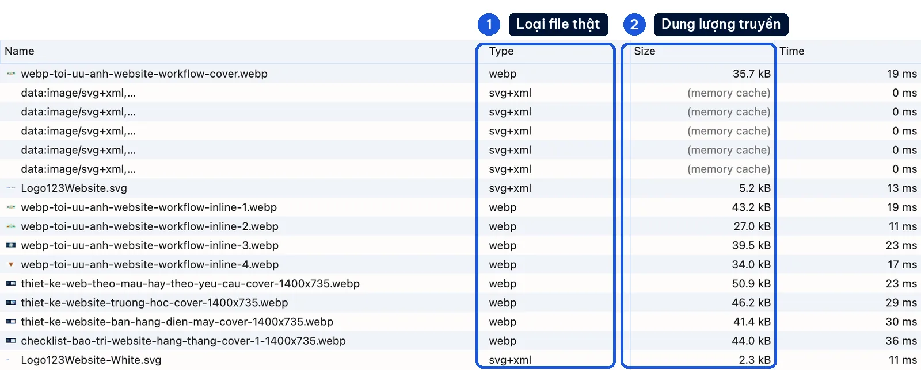Click the 5.2 kB size value
The image size is (921, 370).
click(x=755, y=188)
